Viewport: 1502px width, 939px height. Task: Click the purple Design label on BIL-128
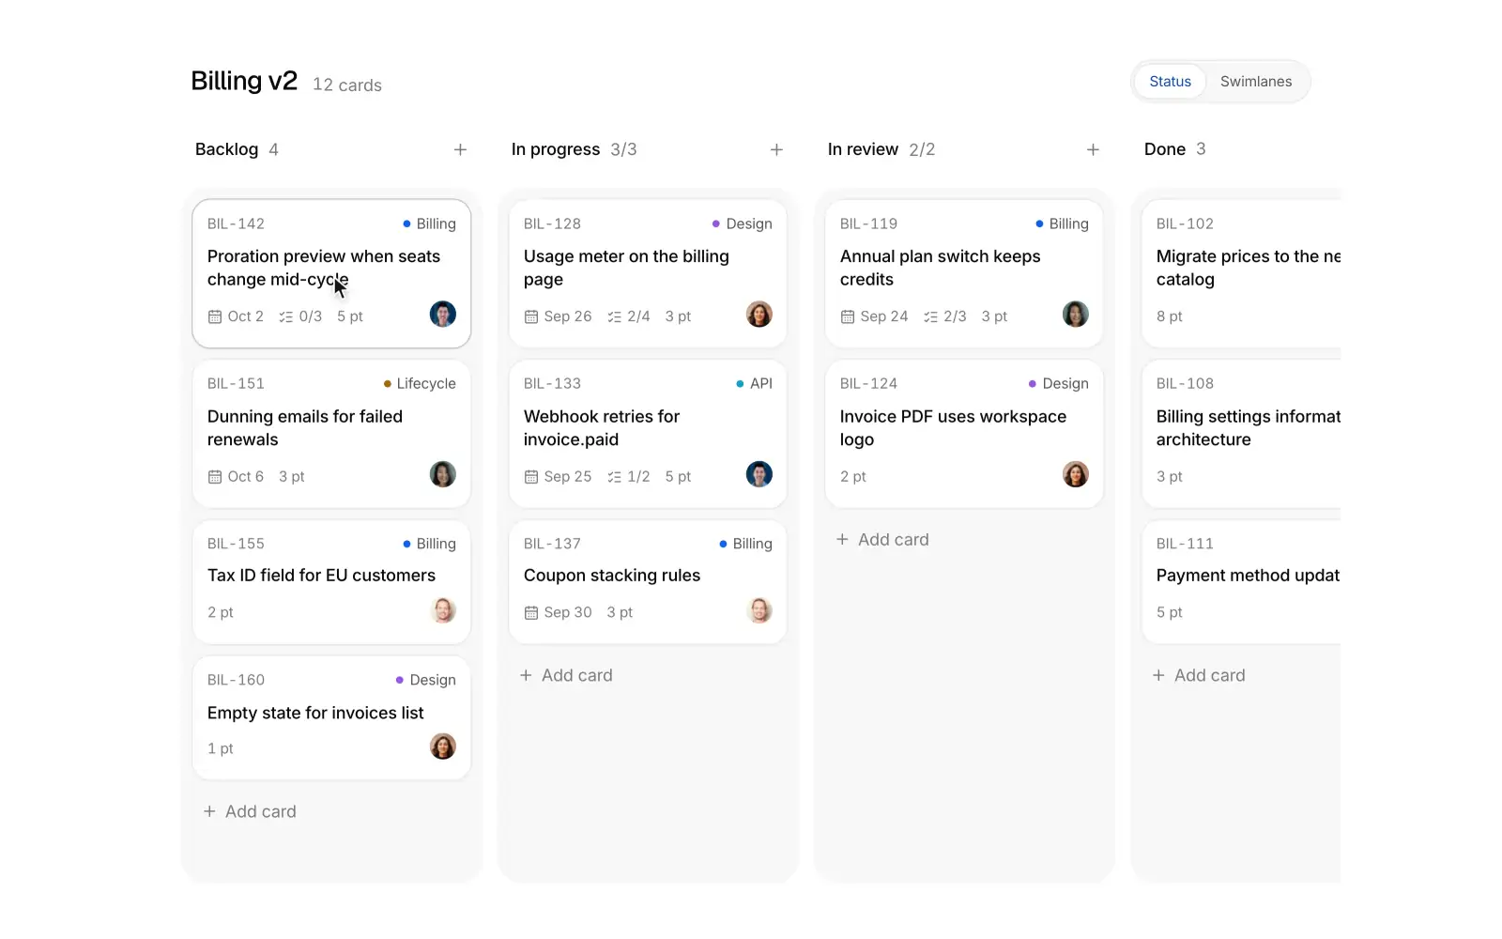(x=742, y=223)
